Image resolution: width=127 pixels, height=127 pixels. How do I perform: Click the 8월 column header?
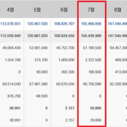coord(118,10)
